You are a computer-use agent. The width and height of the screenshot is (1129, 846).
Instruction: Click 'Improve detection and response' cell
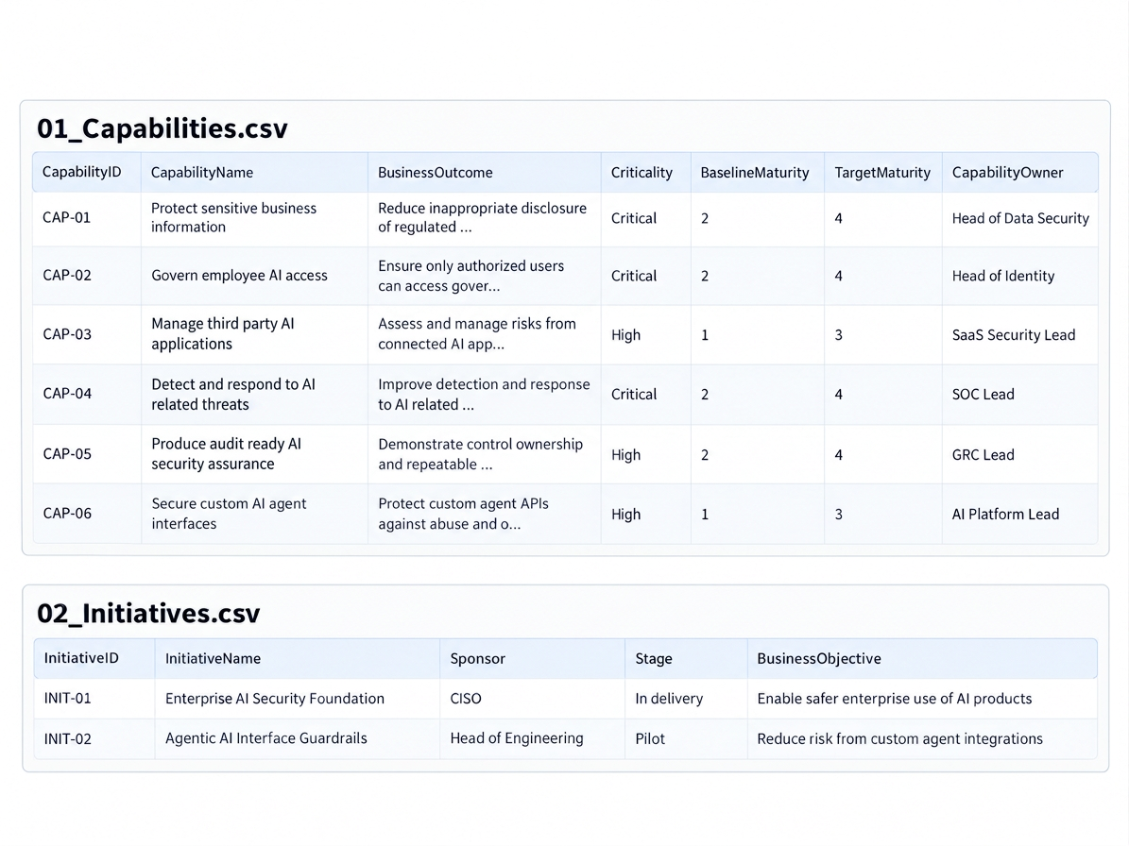(484, 395)
